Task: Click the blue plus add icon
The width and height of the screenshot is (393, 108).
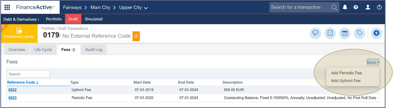Action: point(376,33)
